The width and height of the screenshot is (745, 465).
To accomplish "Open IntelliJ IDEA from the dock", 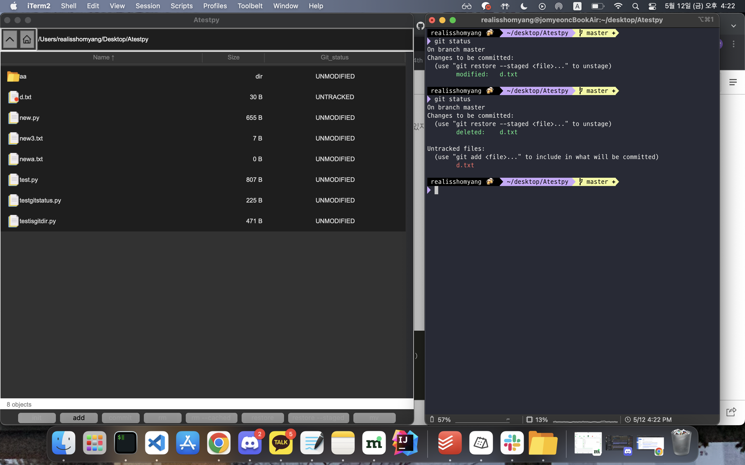I will pyautogui.click(x=405, y=443).
